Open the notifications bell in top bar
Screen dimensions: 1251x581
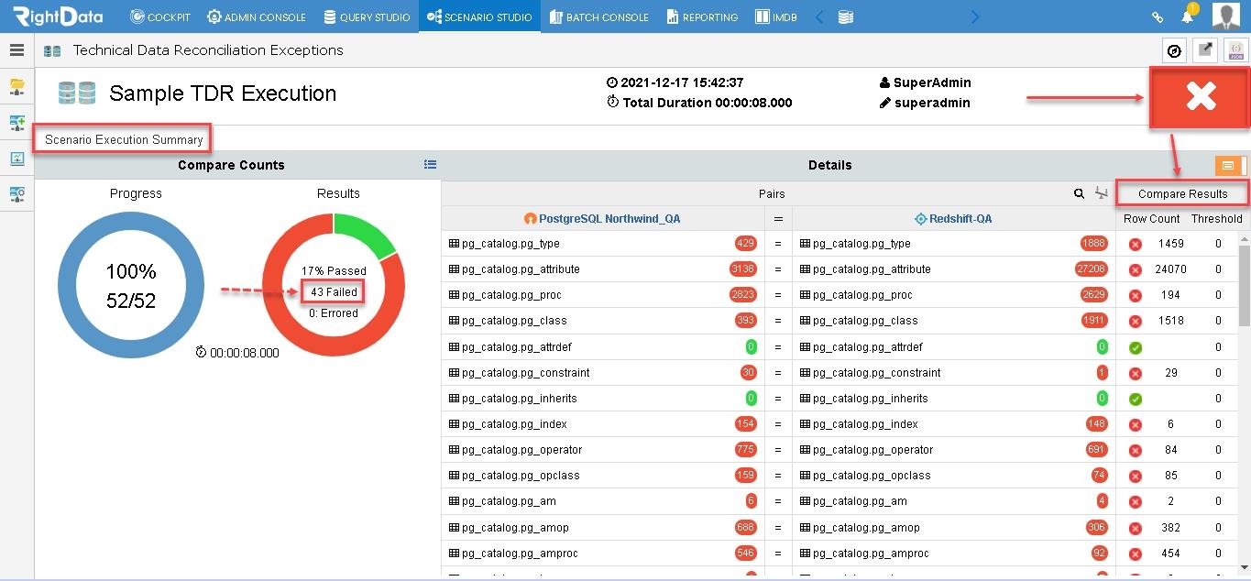click(1187, 16)
